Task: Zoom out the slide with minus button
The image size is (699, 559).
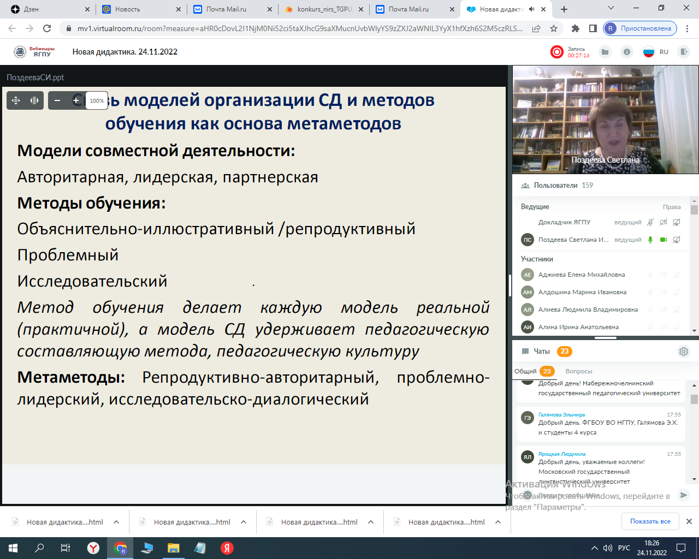Action: 57,100
